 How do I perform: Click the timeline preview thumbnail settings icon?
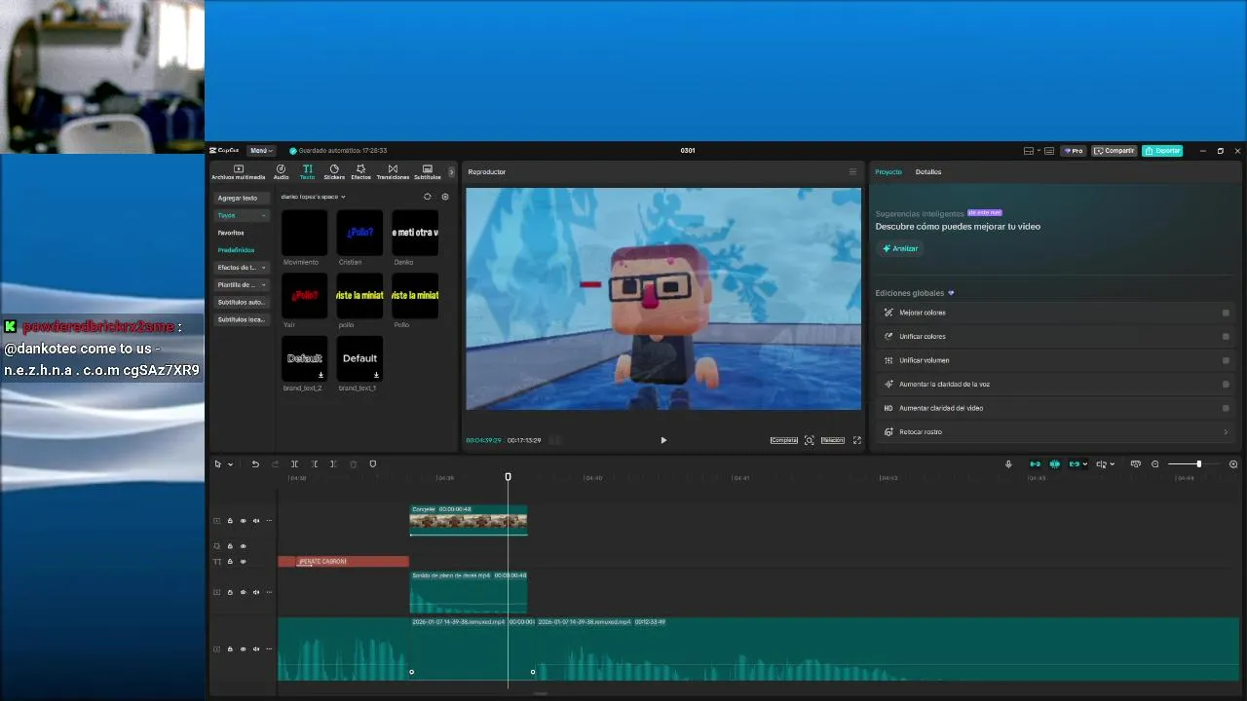coord(1135,464)
